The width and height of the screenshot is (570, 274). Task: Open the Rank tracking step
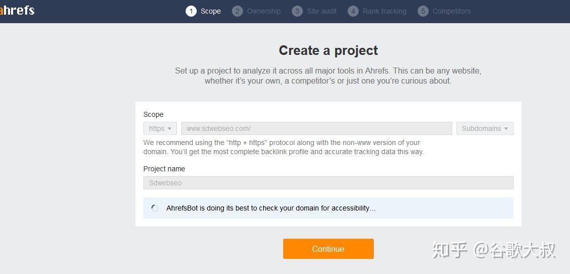[x=384, y=11]
